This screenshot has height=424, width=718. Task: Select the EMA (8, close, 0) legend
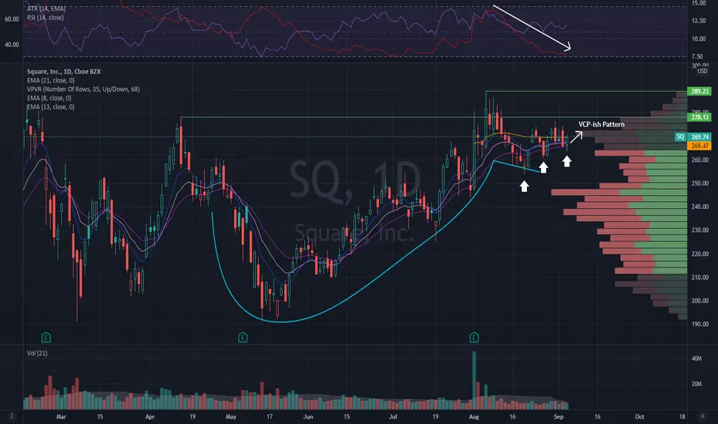[49, 98]
